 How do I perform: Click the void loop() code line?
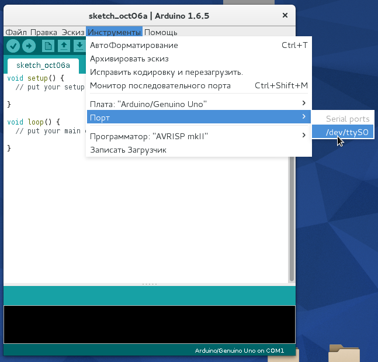point(33,122)
